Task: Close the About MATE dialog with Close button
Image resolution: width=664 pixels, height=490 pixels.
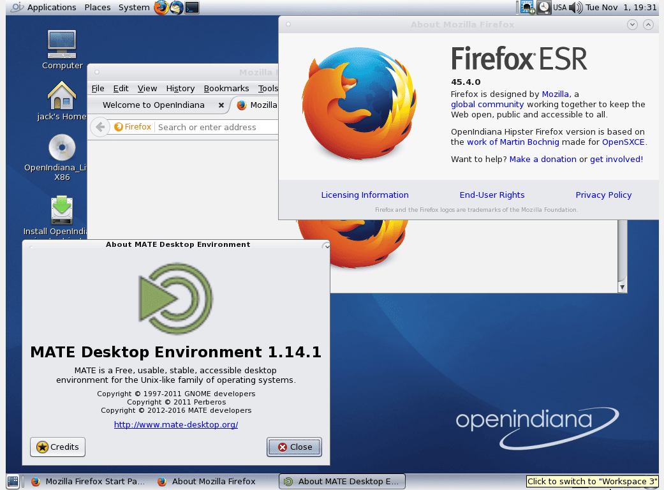Action: [294, 447]
